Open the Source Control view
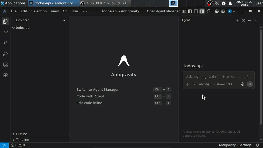Image resolution: width=263 pixels, height=148 pixels. tap(5, 43)
